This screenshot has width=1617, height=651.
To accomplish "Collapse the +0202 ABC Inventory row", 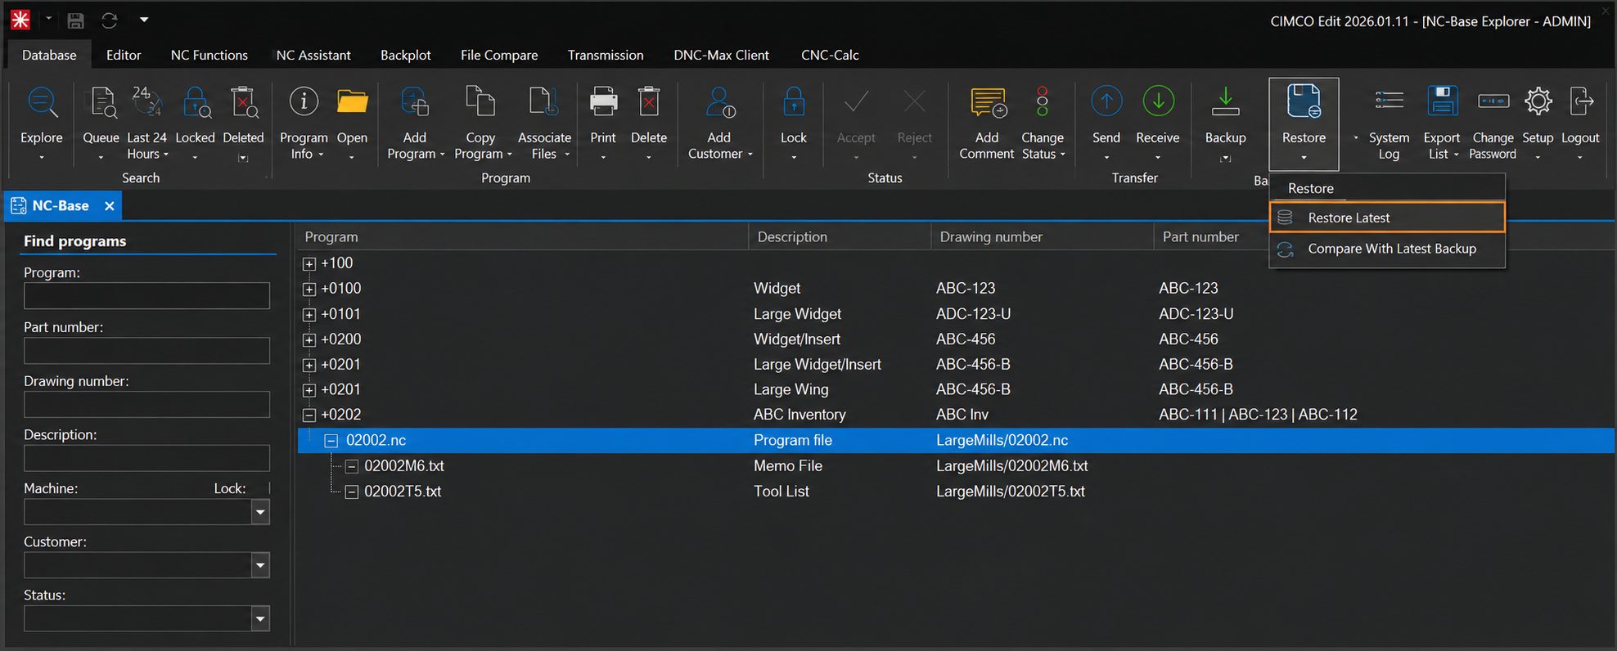I will click(x=309, y=415).
